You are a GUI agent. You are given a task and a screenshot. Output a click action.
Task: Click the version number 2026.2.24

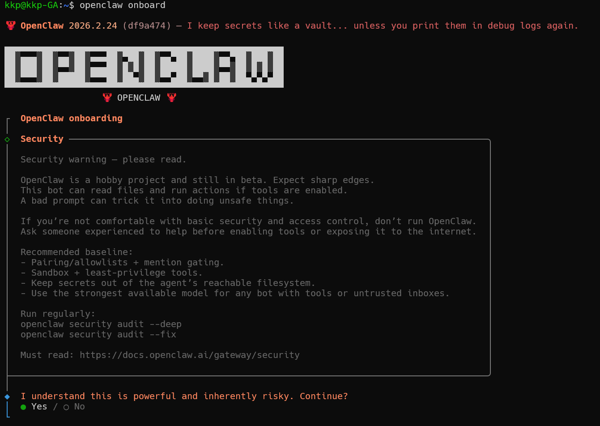click(x=93, y=26)
